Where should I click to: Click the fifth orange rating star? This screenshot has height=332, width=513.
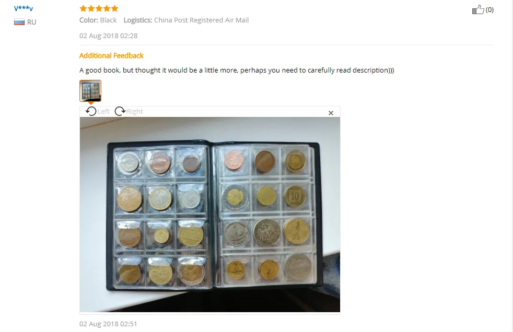114,8
